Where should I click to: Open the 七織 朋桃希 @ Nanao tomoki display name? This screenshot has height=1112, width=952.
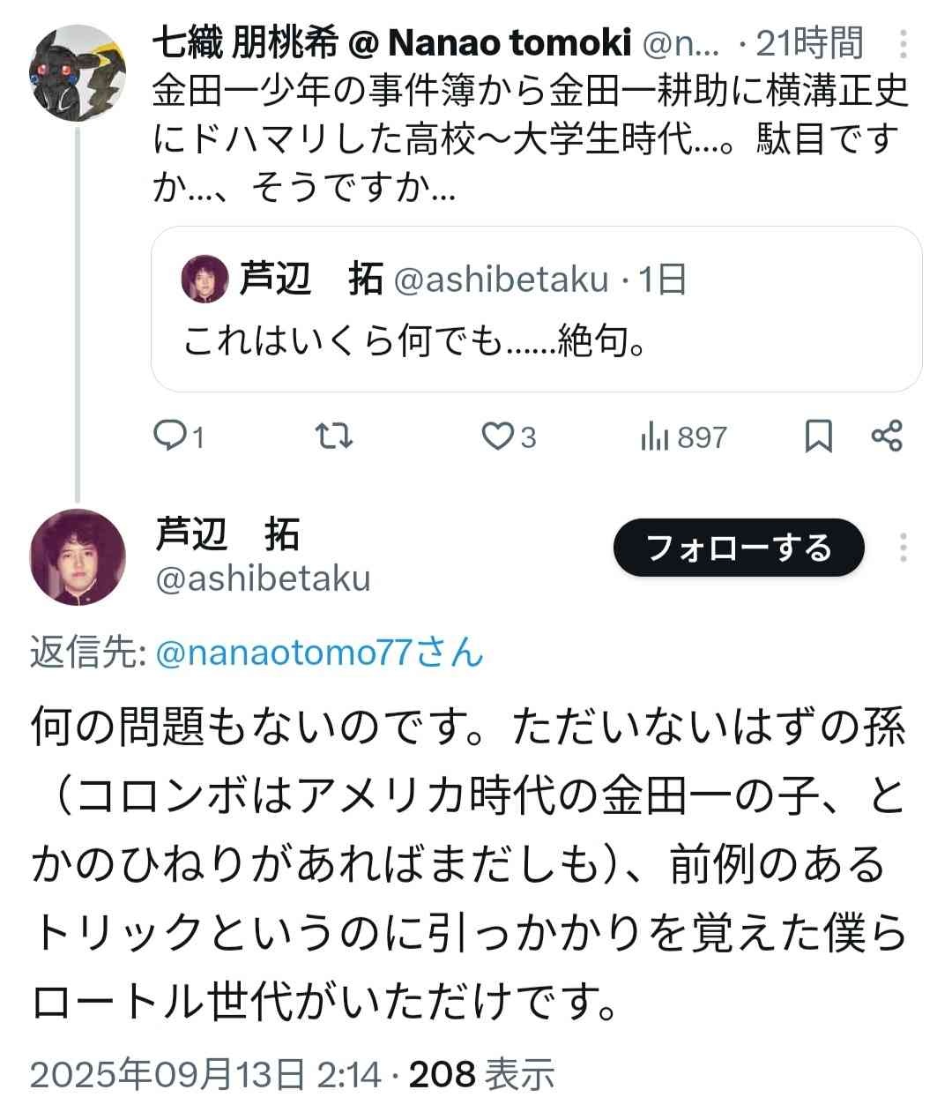pyautogui.click(x=391, y=42)
